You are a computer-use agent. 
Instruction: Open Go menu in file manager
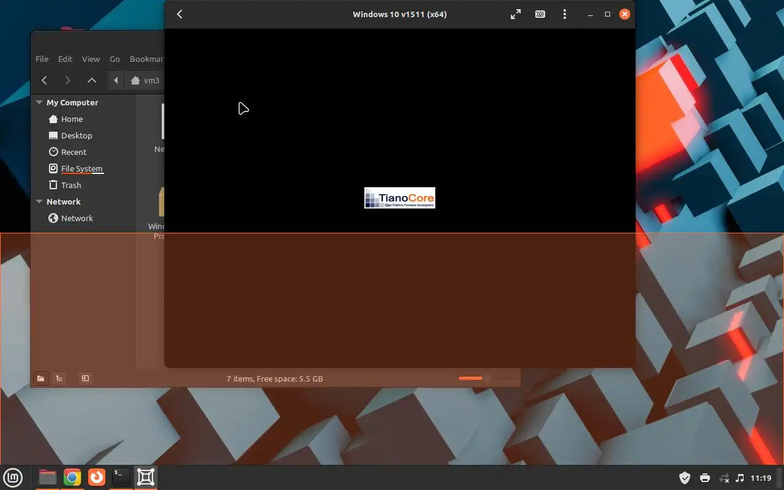115,59
